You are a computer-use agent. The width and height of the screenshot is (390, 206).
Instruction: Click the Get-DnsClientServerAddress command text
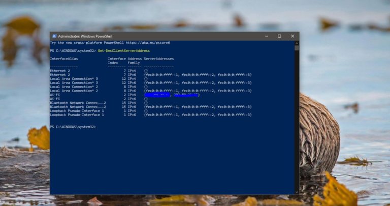(123, 50)
